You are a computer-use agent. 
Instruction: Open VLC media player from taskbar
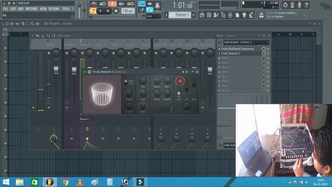point(80,182)
